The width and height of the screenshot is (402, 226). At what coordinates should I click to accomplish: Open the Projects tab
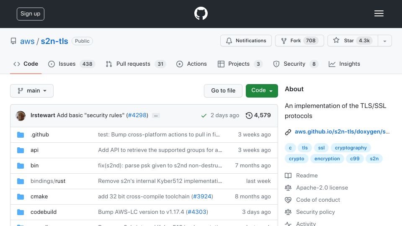[x=240, y=64]
